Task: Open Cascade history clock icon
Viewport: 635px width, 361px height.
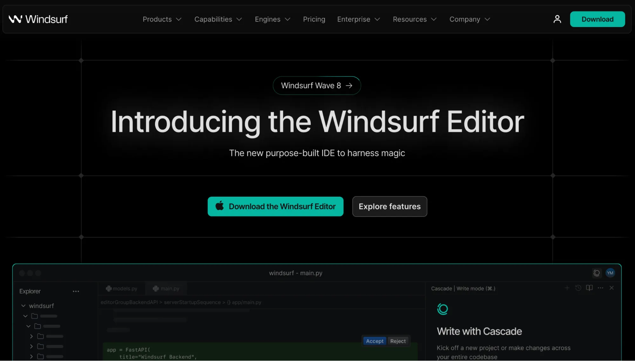Action: [x=578, y=288]
